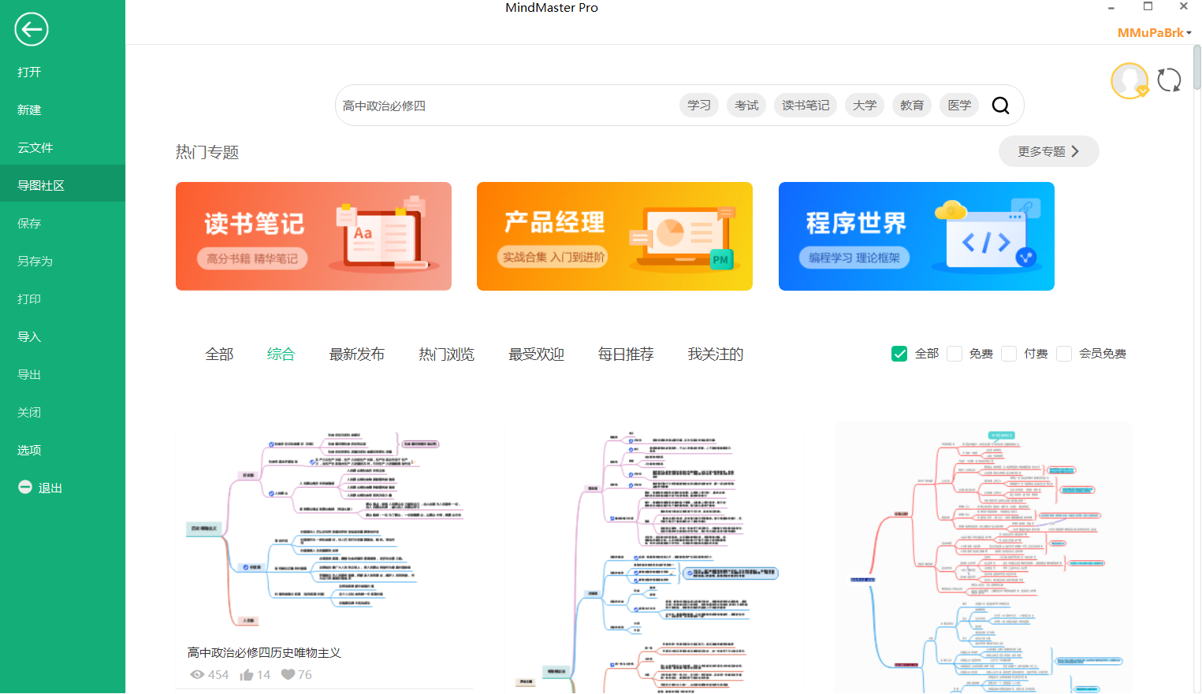Click the back arrow icon

32,30
